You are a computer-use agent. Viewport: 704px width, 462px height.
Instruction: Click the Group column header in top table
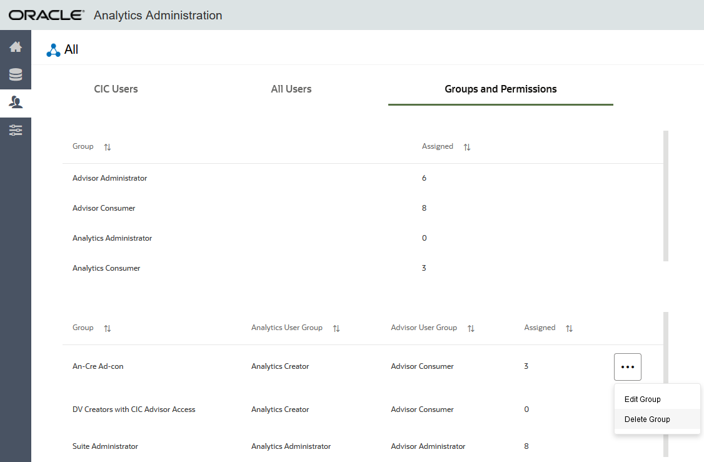tap(83, 146)
